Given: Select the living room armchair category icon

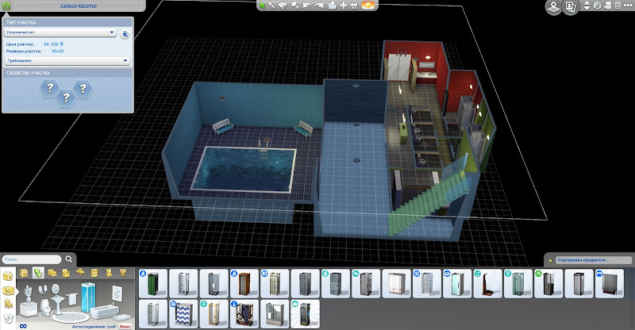Looking at the screenshot, I should (66, 273).
